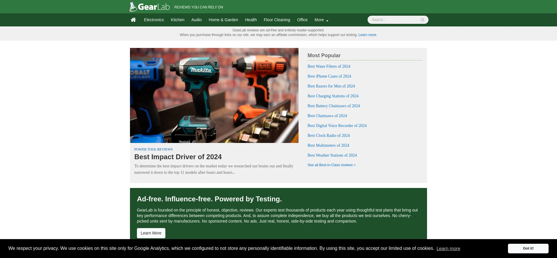Image resolution: width=557 pixels, height=258 pixels.
Task: Open Best Clock Radio of 2024
Action: click(x=328, y=135)
